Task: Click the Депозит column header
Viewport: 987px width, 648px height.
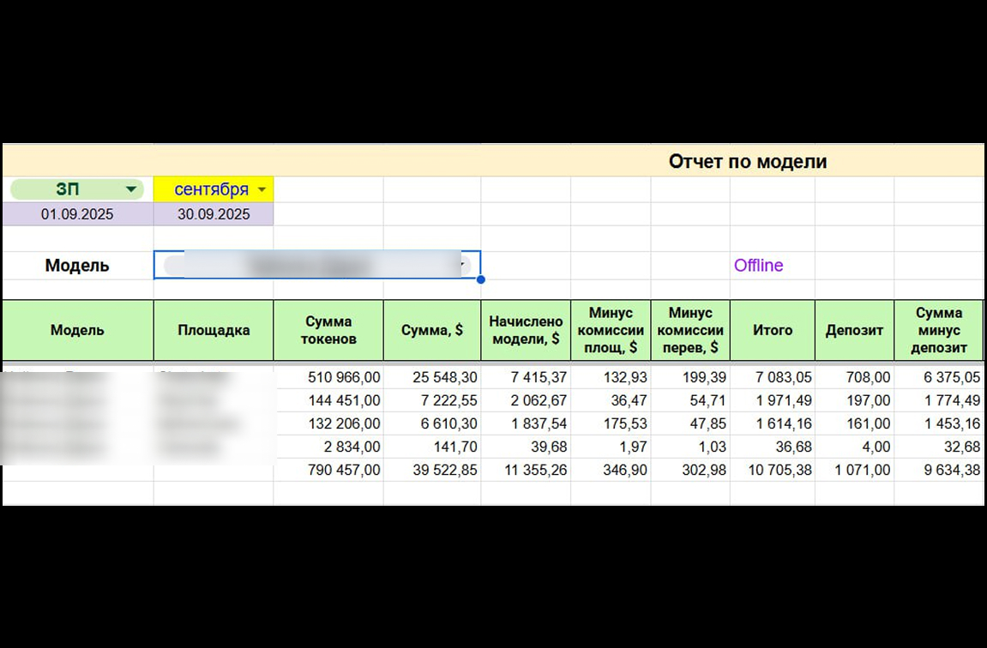Action: [854, 330]
